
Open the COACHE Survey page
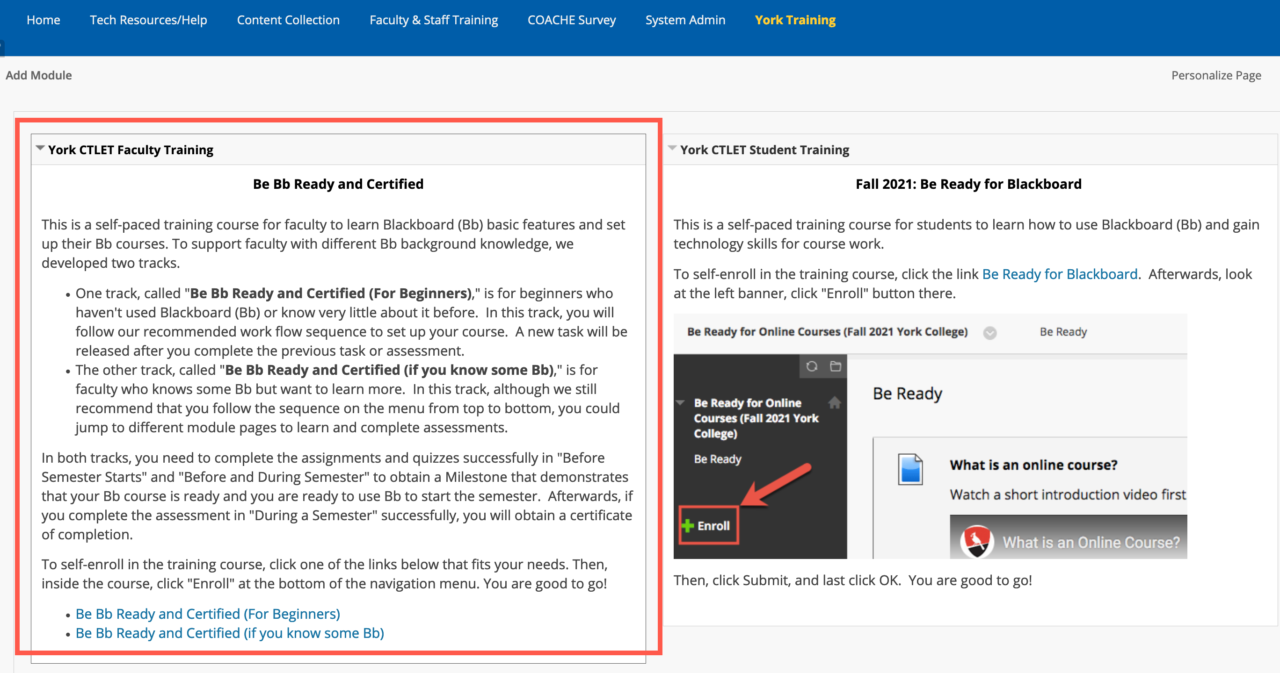571,20
